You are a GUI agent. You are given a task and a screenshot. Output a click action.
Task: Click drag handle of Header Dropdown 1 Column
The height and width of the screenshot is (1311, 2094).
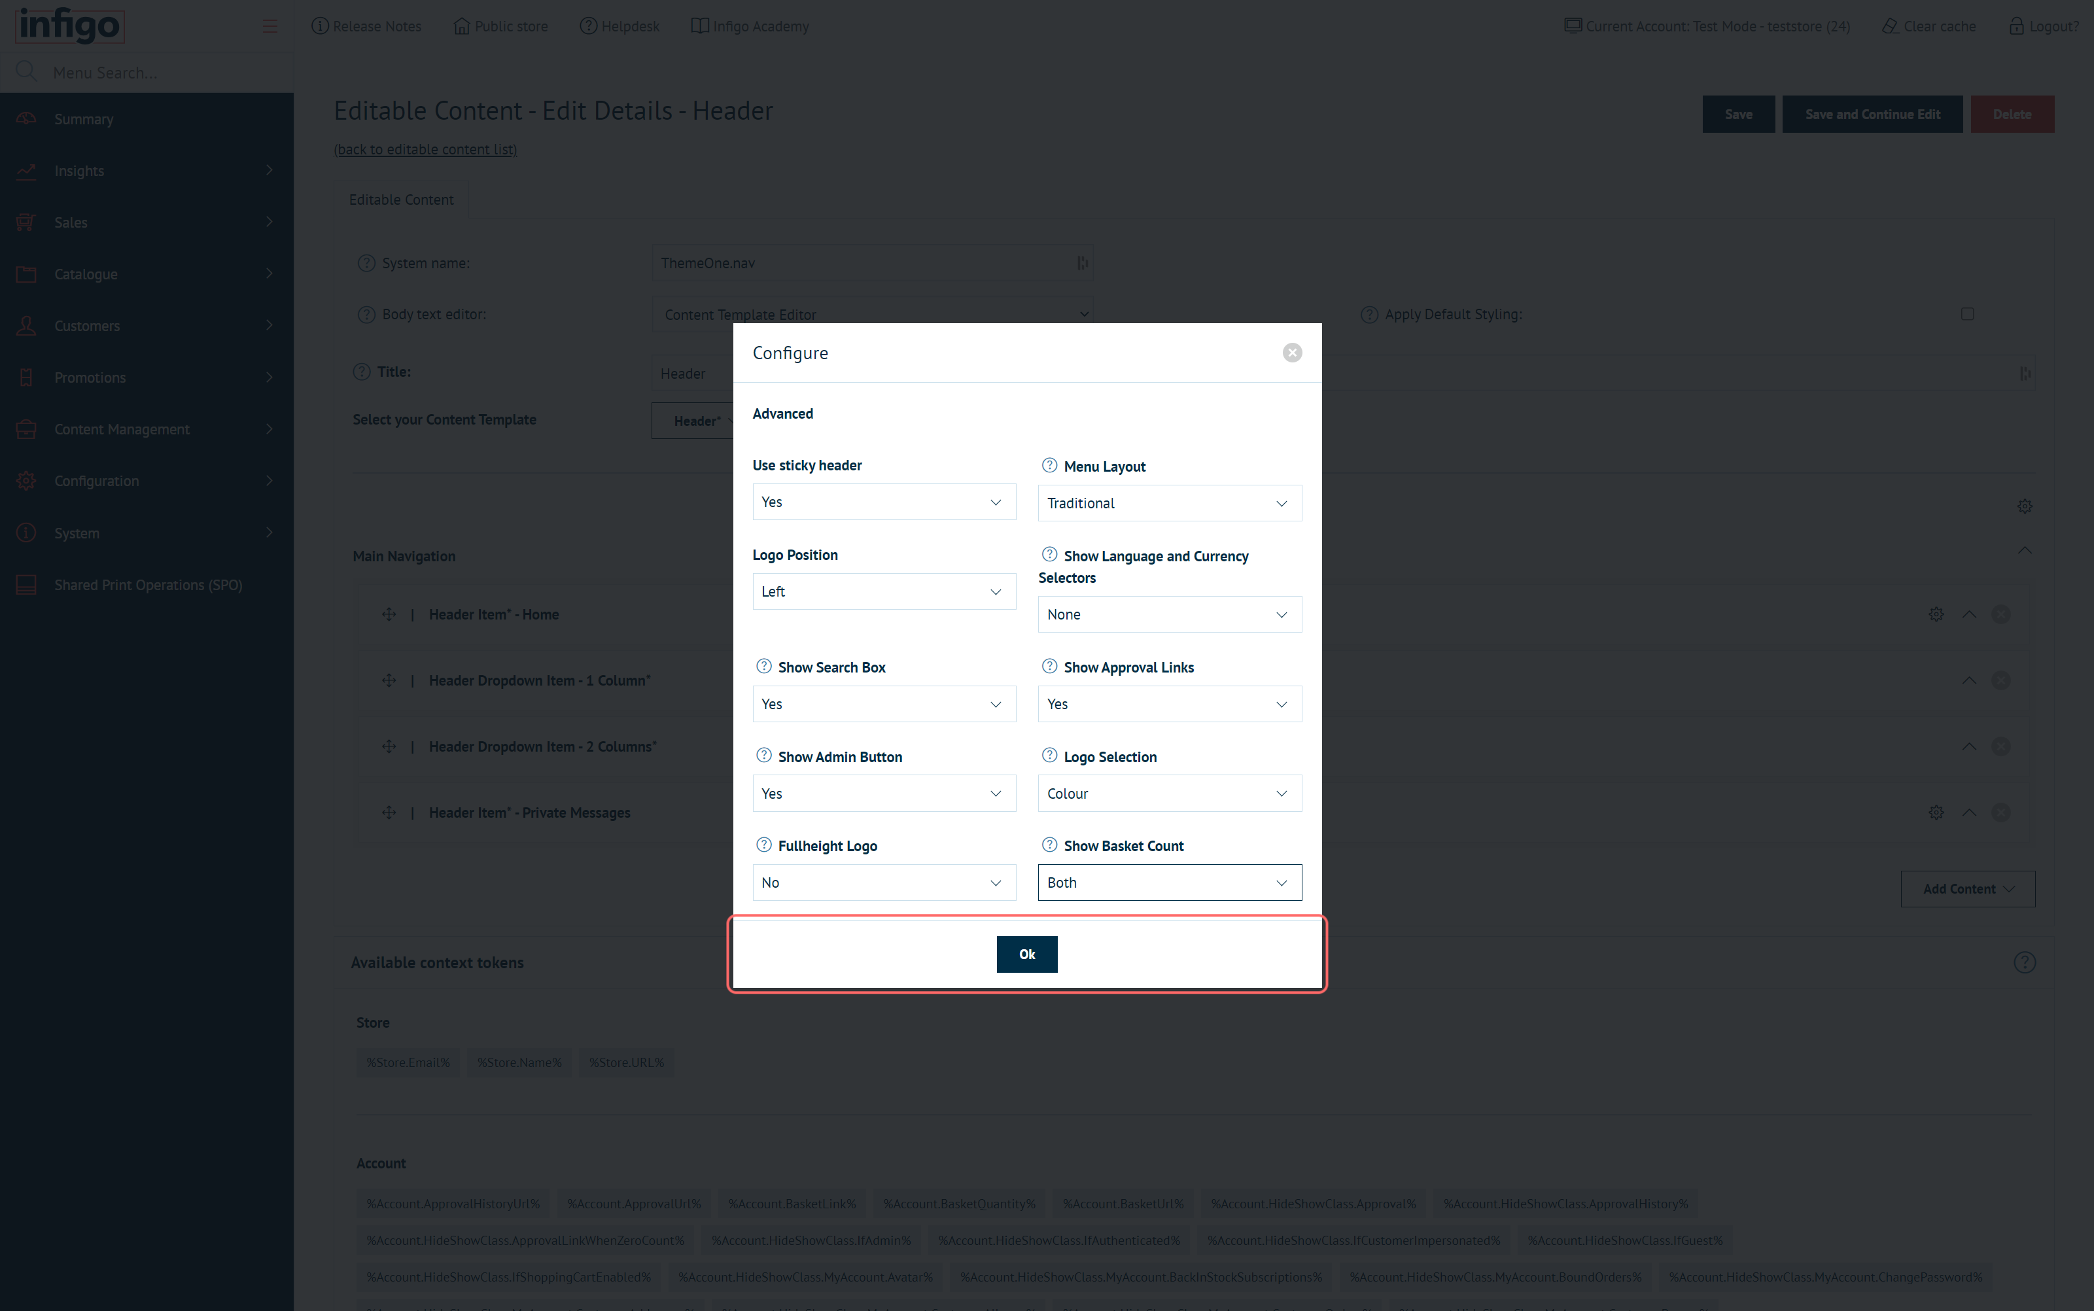[389, 680]
